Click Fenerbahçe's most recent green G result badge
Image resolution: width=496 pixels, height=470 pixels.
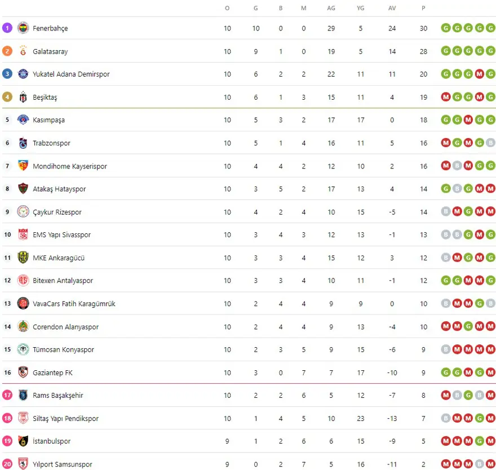pos(490,28)
